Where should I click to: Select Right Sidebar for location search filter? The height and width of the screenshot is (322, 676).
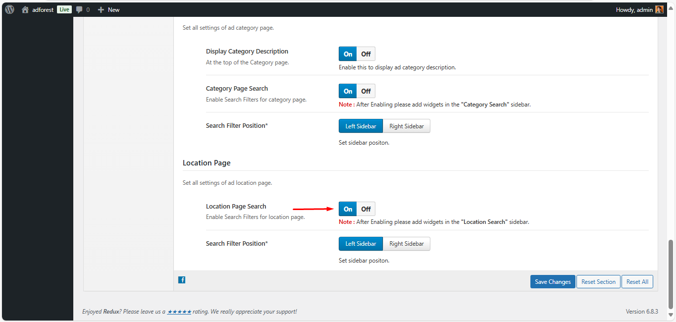coord(406,244)
